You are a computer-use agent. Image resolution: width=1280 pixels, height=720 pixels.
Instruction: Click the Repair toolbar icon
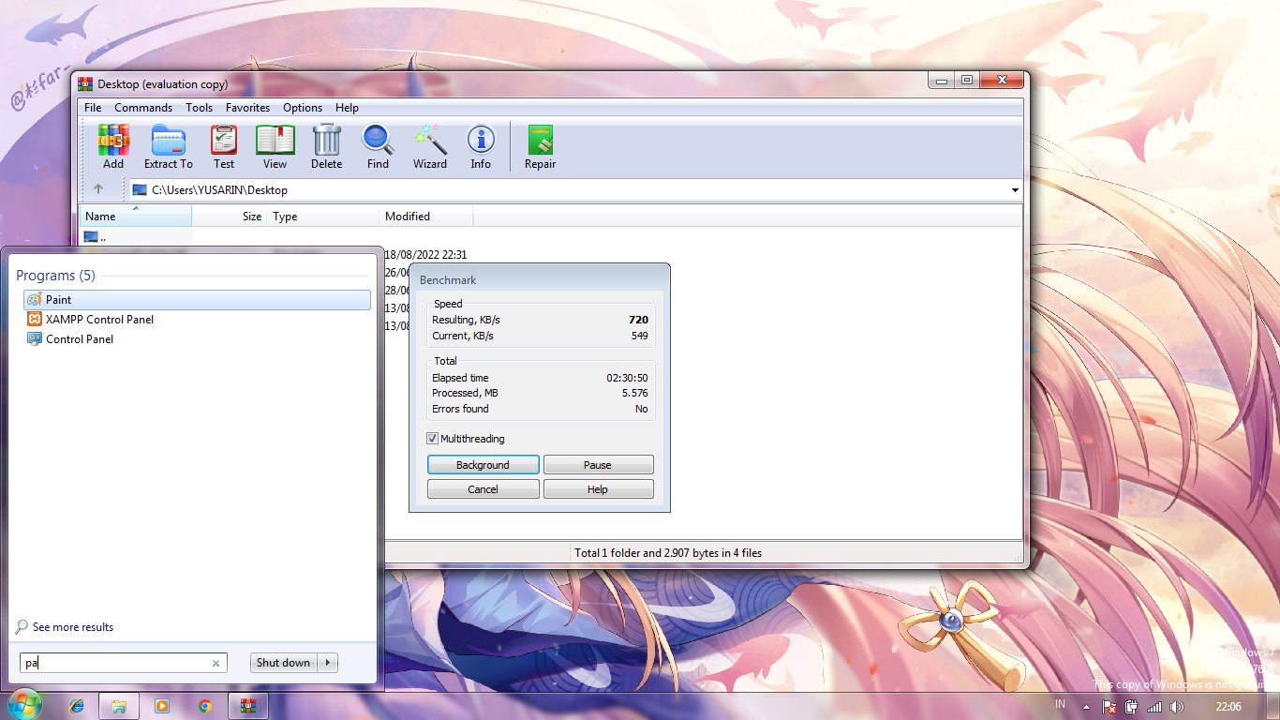pyautogui.click(x=540, y=147)
